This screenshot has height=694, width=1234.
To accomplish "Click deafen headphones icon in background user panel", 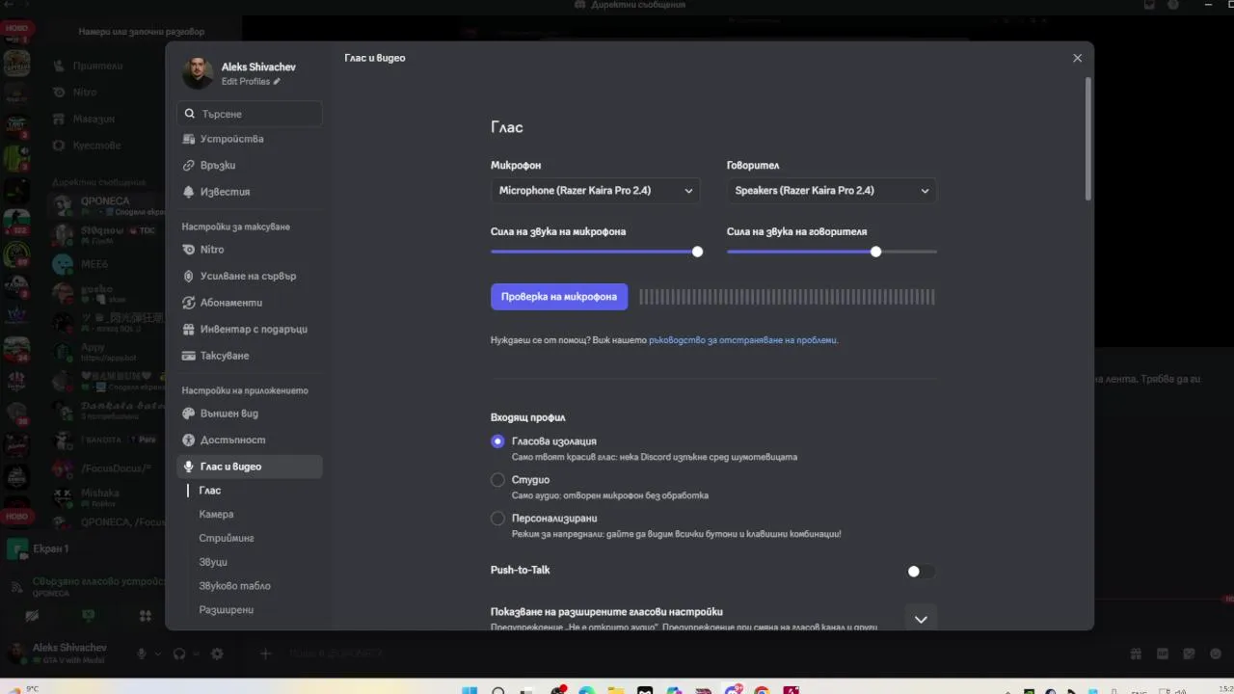I will click(178, 654).
